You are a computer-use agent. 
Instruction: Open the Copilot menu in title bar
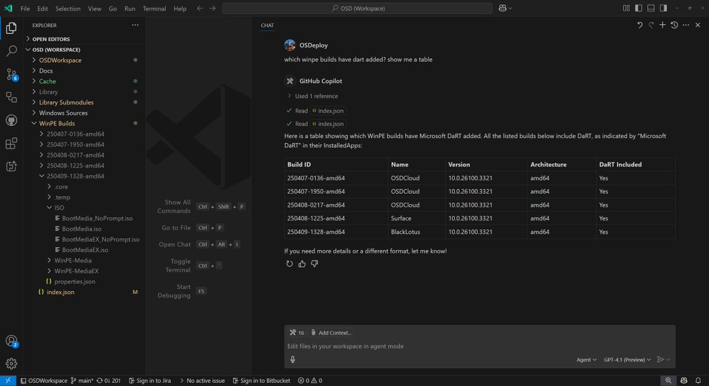pyautogui.click(x=505, y=8)
